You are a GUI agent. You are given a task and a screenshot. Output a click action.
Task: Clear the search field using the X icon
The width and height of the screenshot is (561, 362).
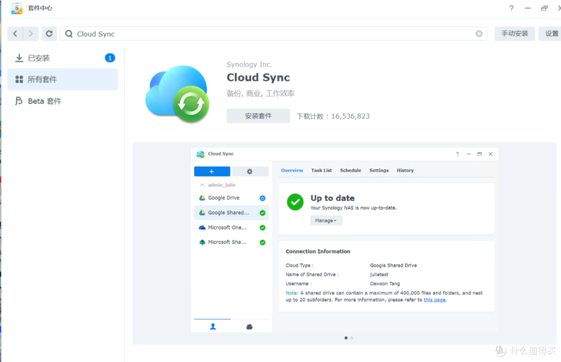coord(478,33)
